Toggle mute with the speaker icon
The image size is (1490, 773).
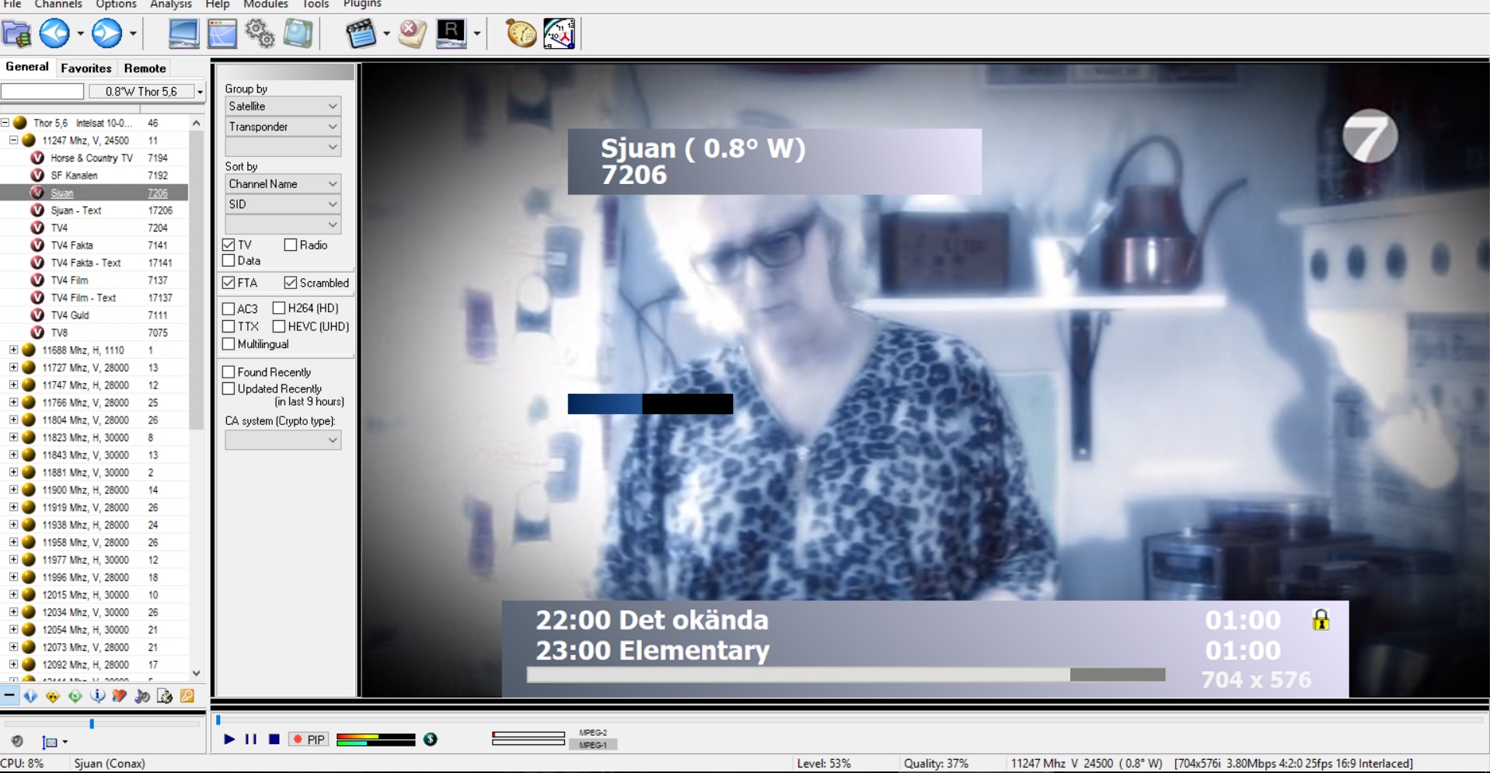pyautogui.click(x=17, y=741)
